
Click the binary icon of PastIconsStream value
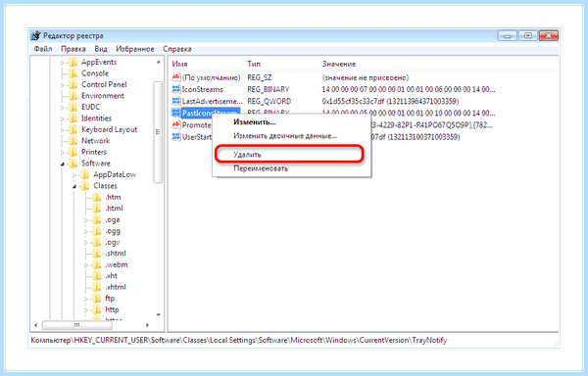(175, 113)
